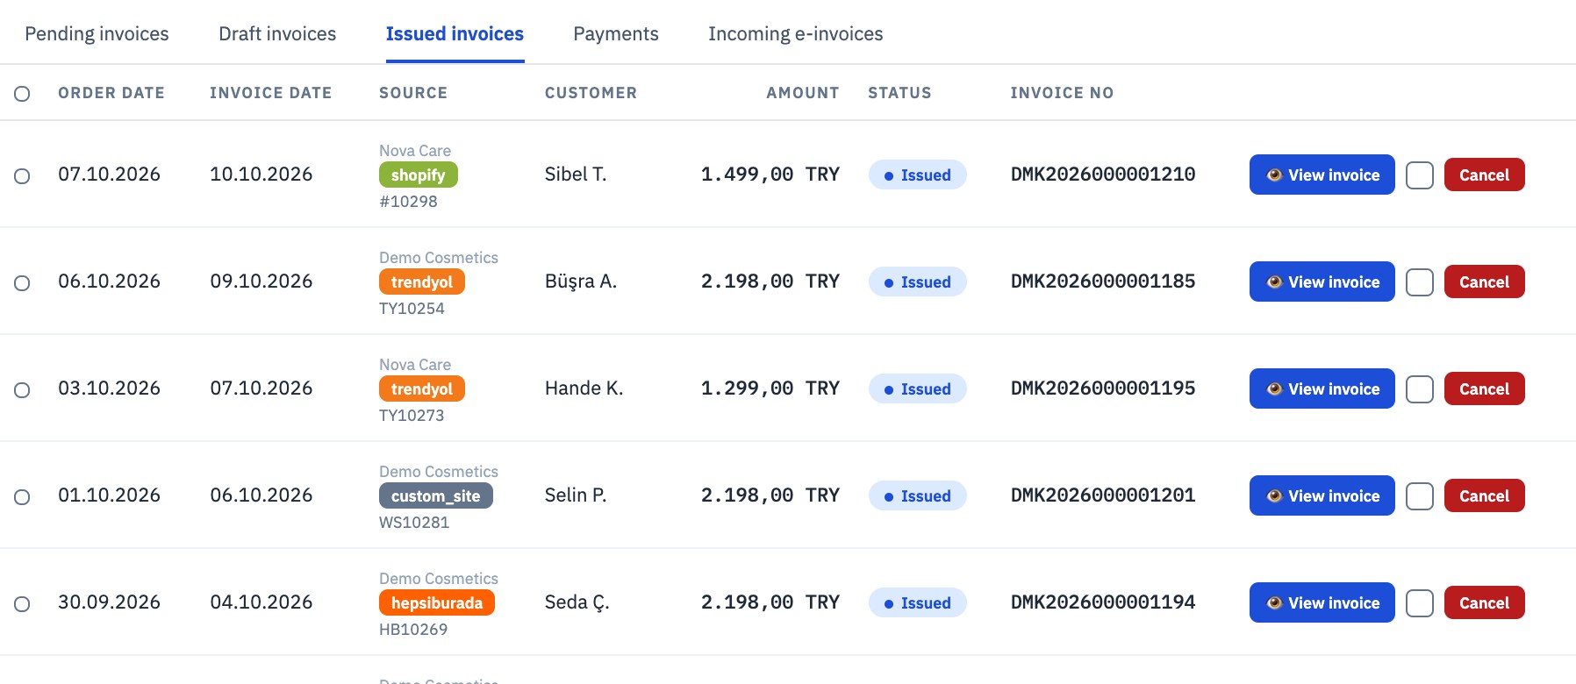
Task: Click the INVOICE NO column header
Action: tap(1062, 93)
